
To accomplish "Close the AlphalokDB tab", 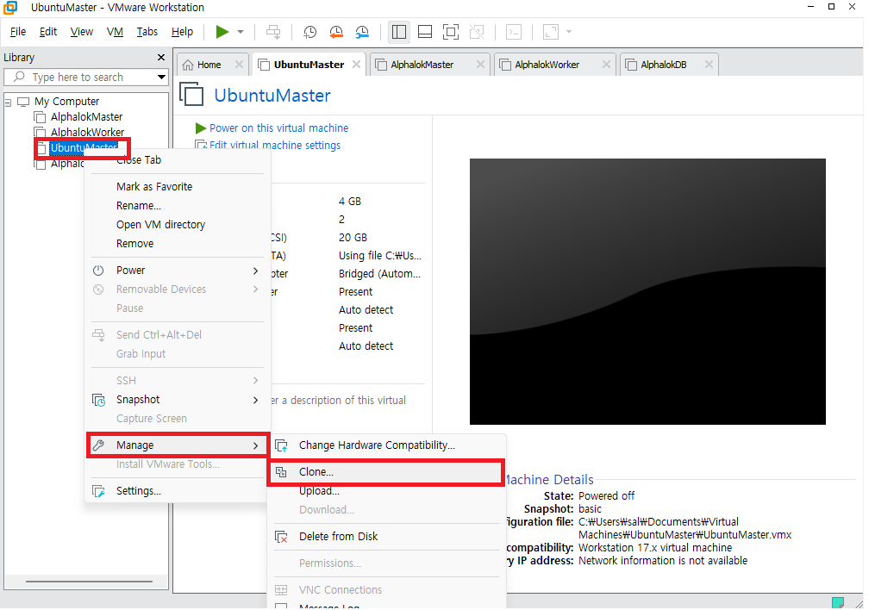I will tap(709, 64).
